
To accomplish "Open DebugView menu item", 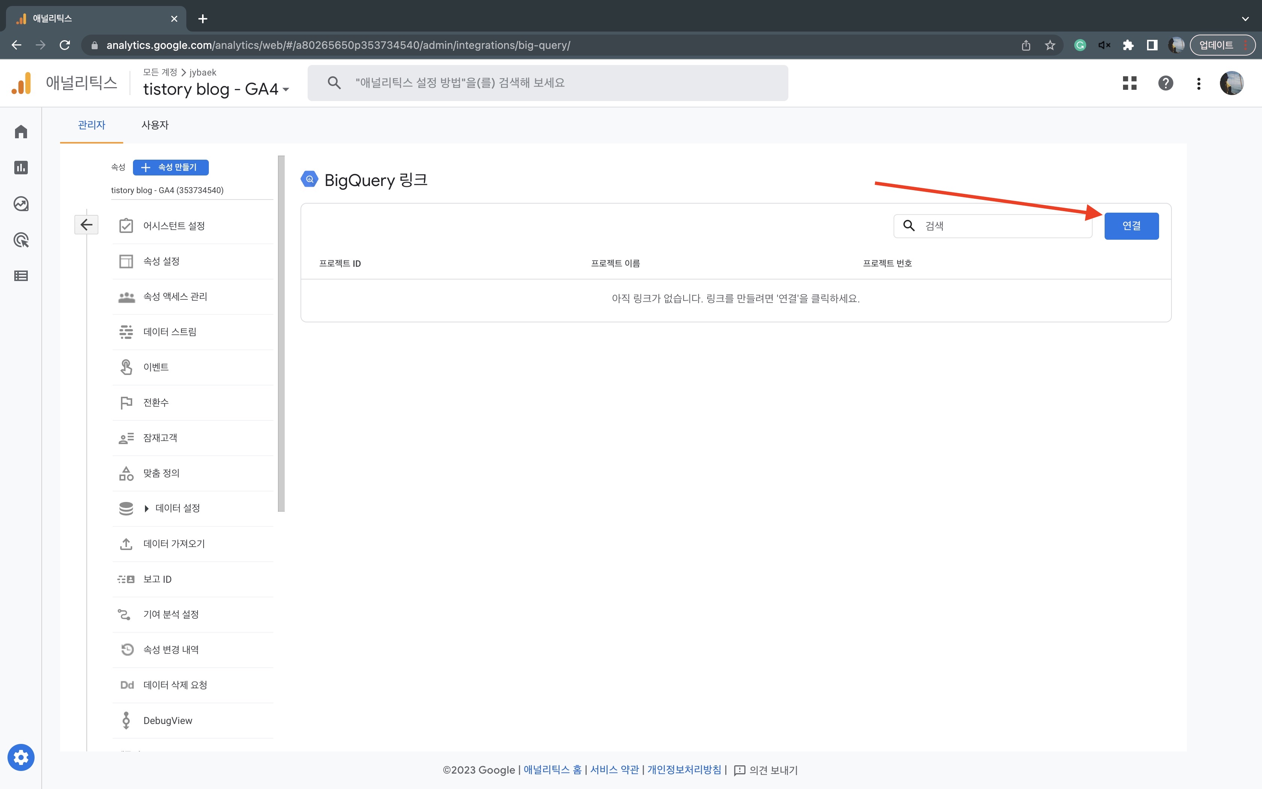I will pos(168,721).
